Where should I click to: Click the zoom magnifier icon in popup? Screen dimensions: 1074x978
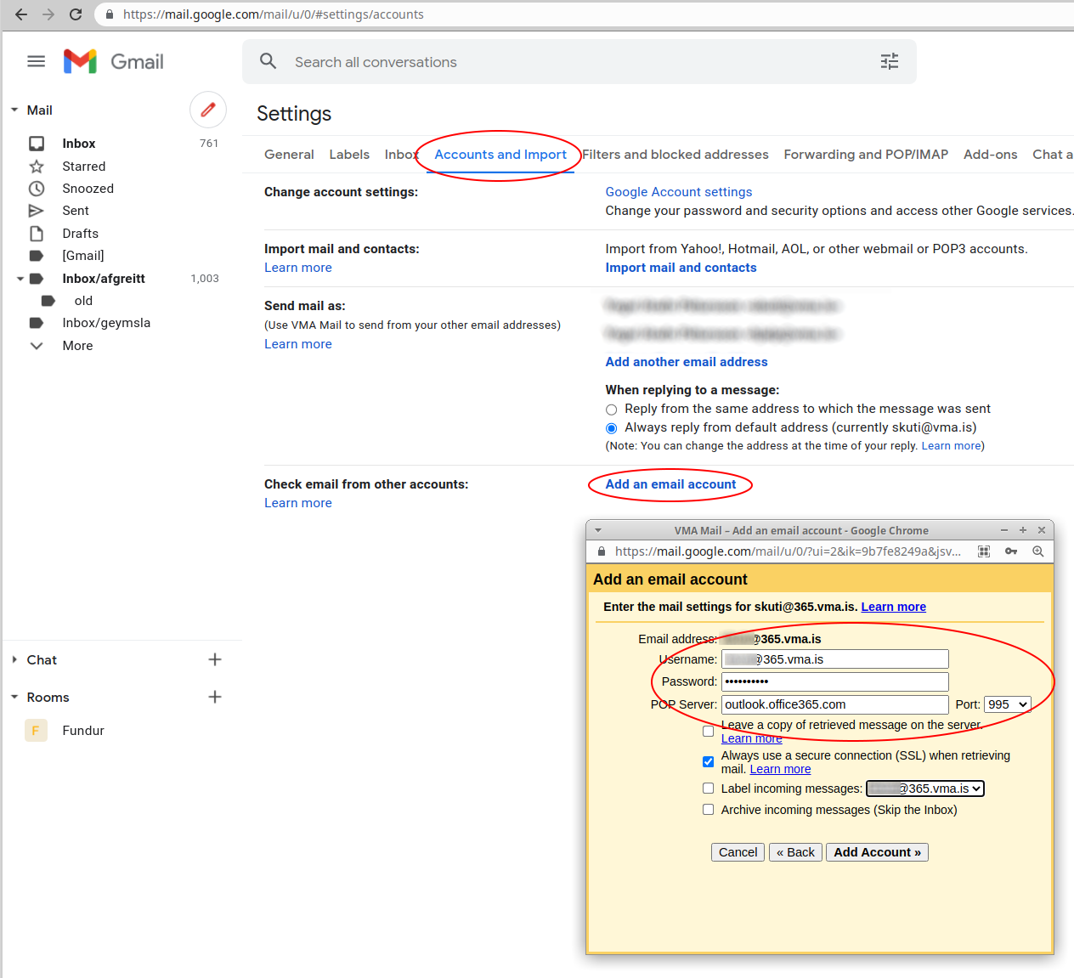[x=1038, y=551]
